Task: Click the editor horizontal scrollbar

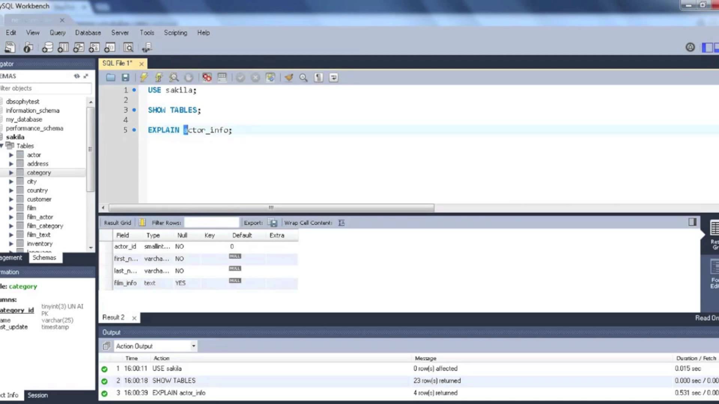Action: (271, 208)
